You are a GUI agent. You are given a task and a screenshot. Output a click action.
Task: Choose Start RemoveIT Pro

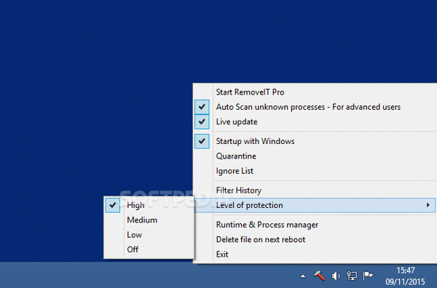click(x=315, y=92)
